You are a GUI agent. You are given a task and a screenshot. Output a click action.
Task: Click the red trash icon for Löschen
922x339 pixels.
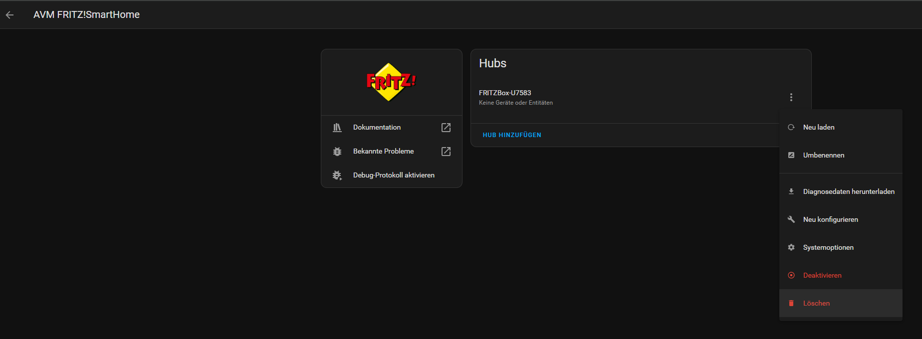pos(791,303)
